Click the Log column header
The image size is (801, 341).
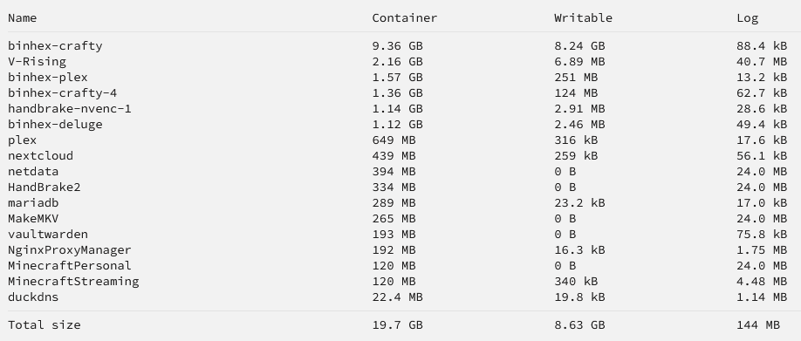coord(748,18)
